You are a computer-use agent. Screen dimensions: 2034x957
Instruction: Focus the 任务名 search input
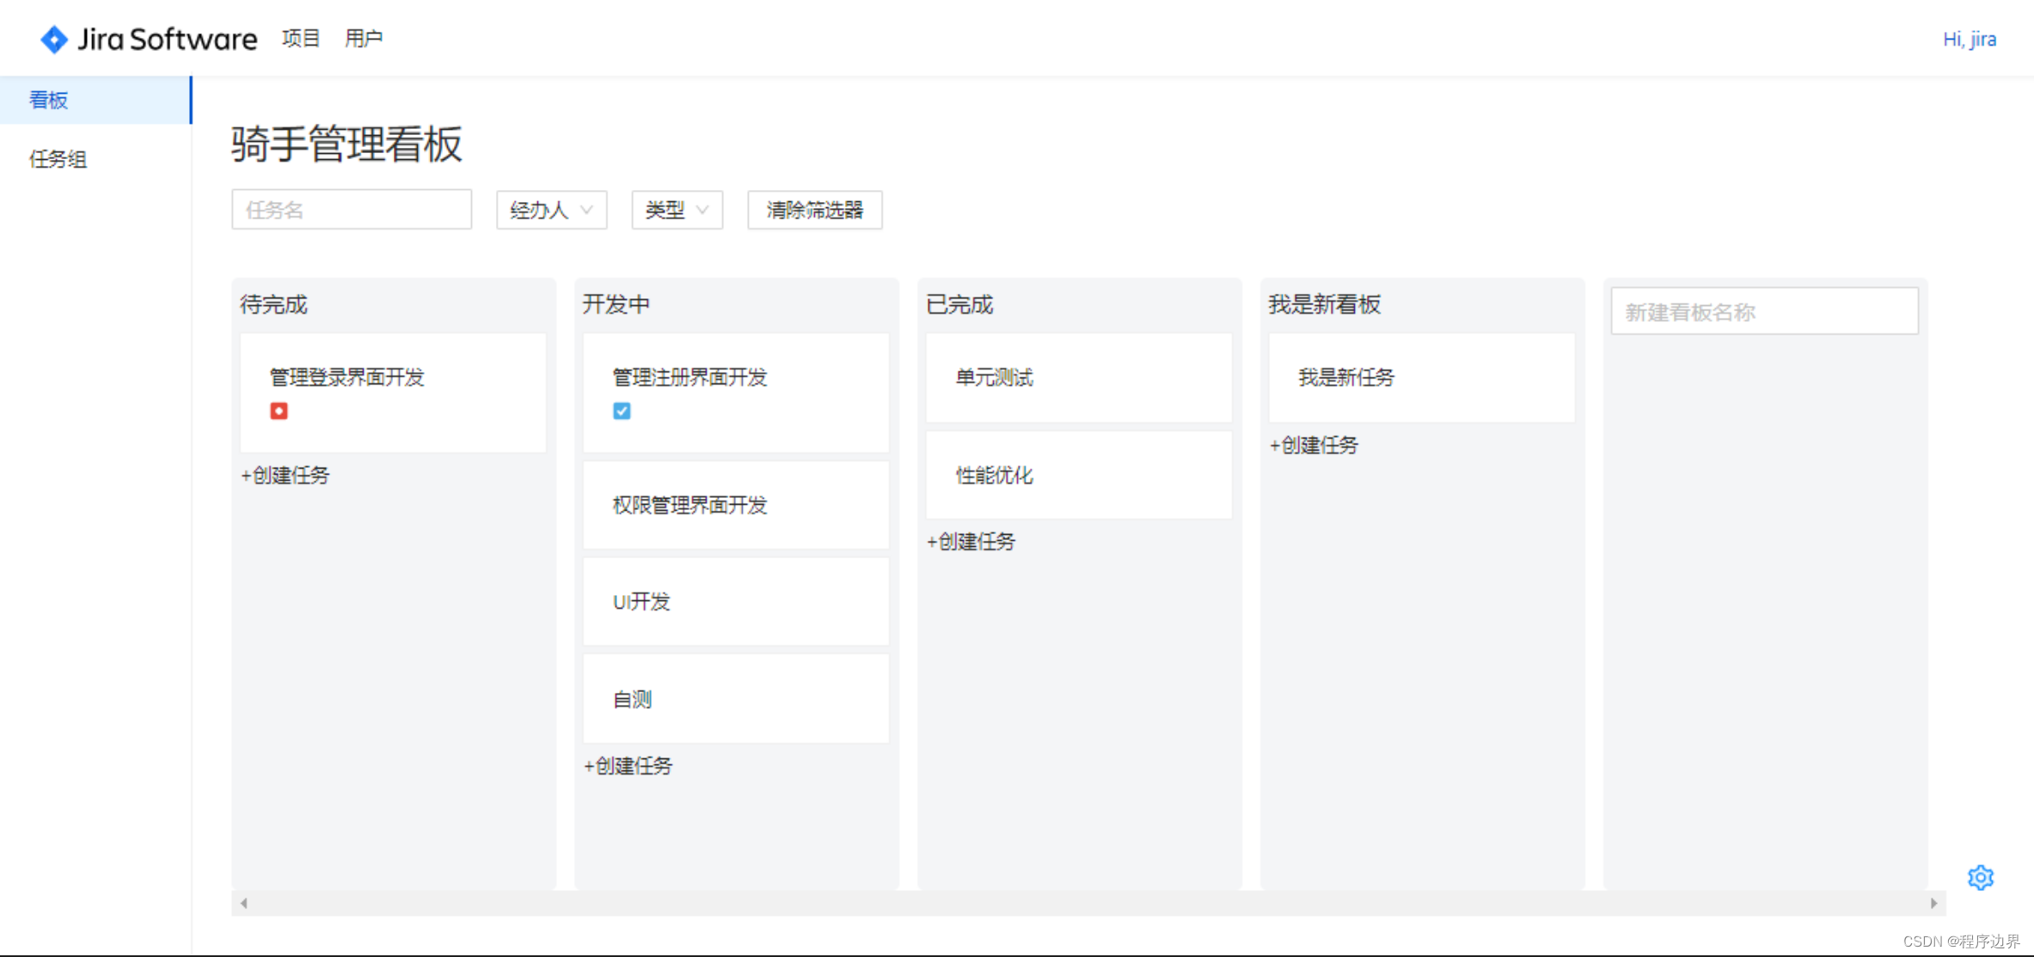(x=352, y=210)
